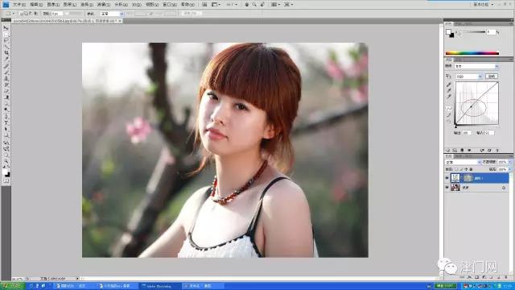The image size is (515, 290).
Task: Click the foreground color swatch in Color panel
Action: click(448, 32)
